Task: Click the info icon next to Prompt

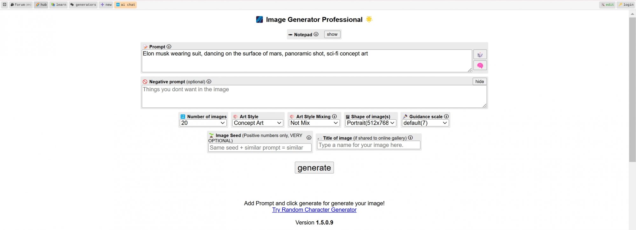Action: (x=169, y=46)
